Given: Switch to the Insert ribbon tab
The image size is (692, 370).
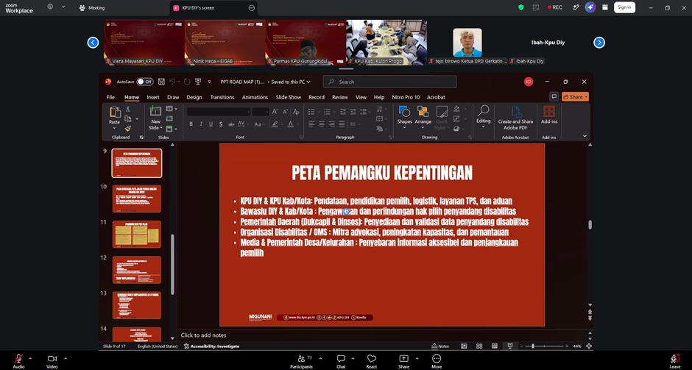Looking at the screenshot, I should coord(153,97).
